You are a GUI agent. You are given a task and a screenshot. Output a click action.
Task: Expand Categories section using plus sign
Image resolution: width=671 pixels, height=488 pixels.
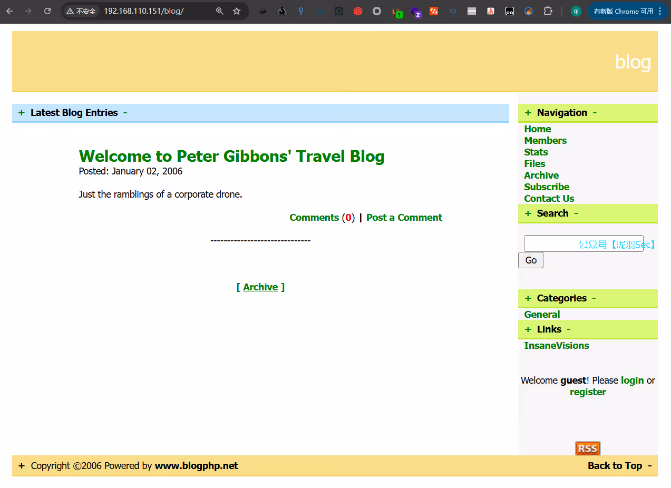tap(528, 298)
